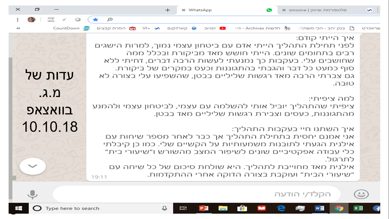Open the emoji picker smiley icon

point(361,194)
